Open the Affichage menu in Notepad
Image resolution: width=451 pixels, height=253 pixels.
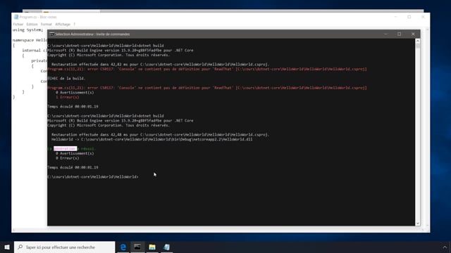[x=63, y=25]
